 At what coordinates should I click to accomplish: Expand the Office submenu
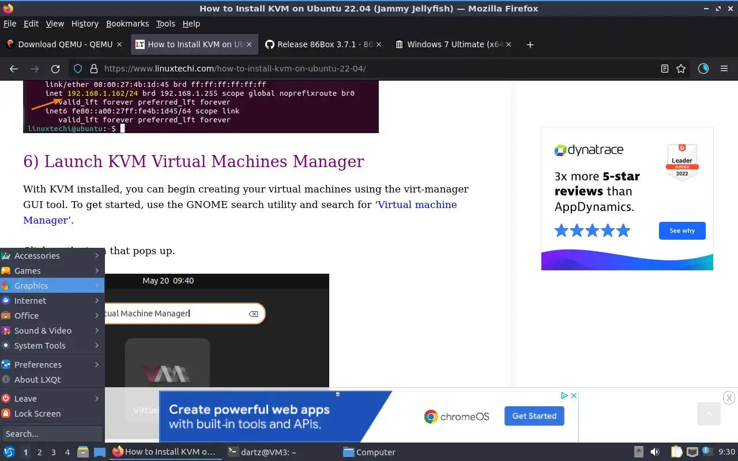52,316
